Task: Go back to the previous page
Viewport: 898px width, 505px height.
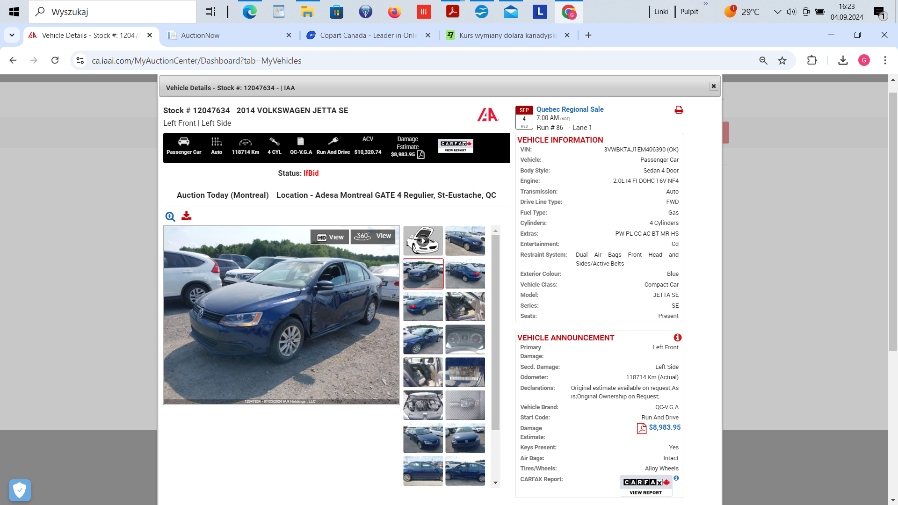Action: coord(13,60)
